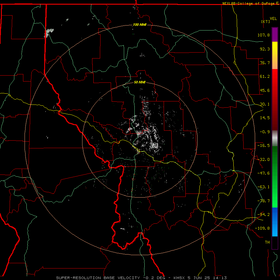Select the 45.6 legend value
Viewport: 280px width, 280px height.
(x=265, y=90)
